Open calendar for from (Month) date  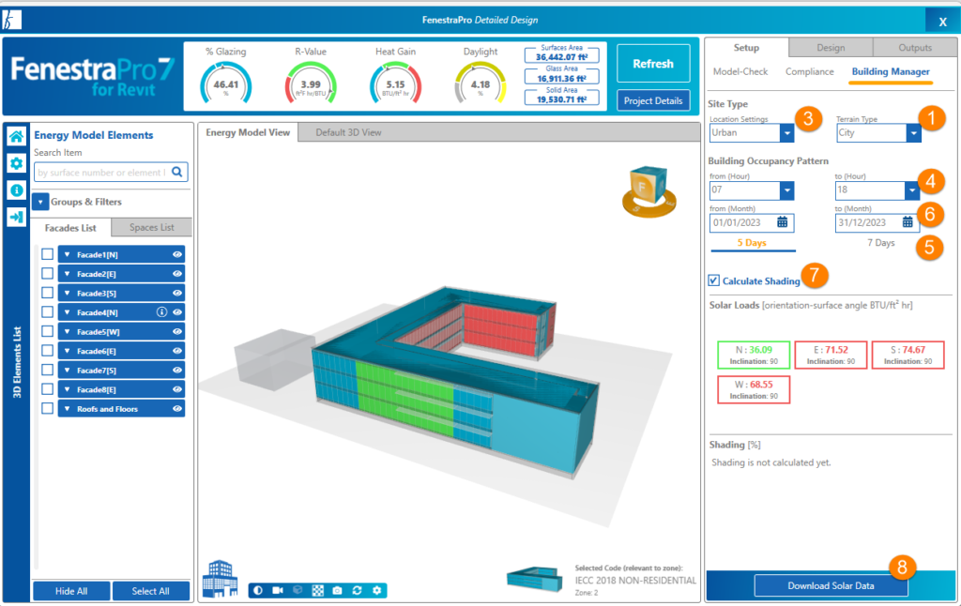(x=783, y=221)
